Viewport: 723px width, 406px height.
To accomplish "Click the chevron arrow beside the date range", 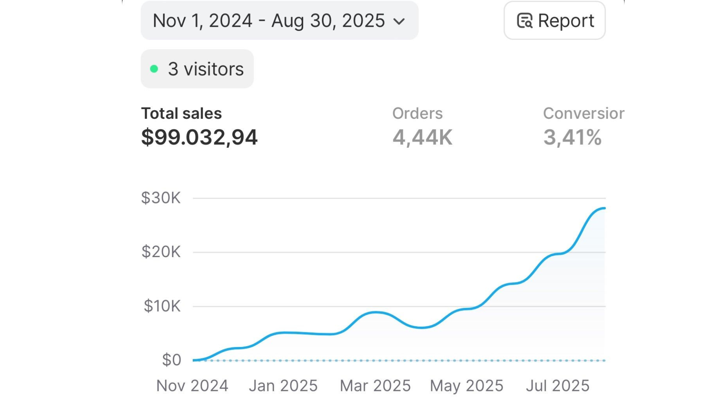I will (399, 21).
